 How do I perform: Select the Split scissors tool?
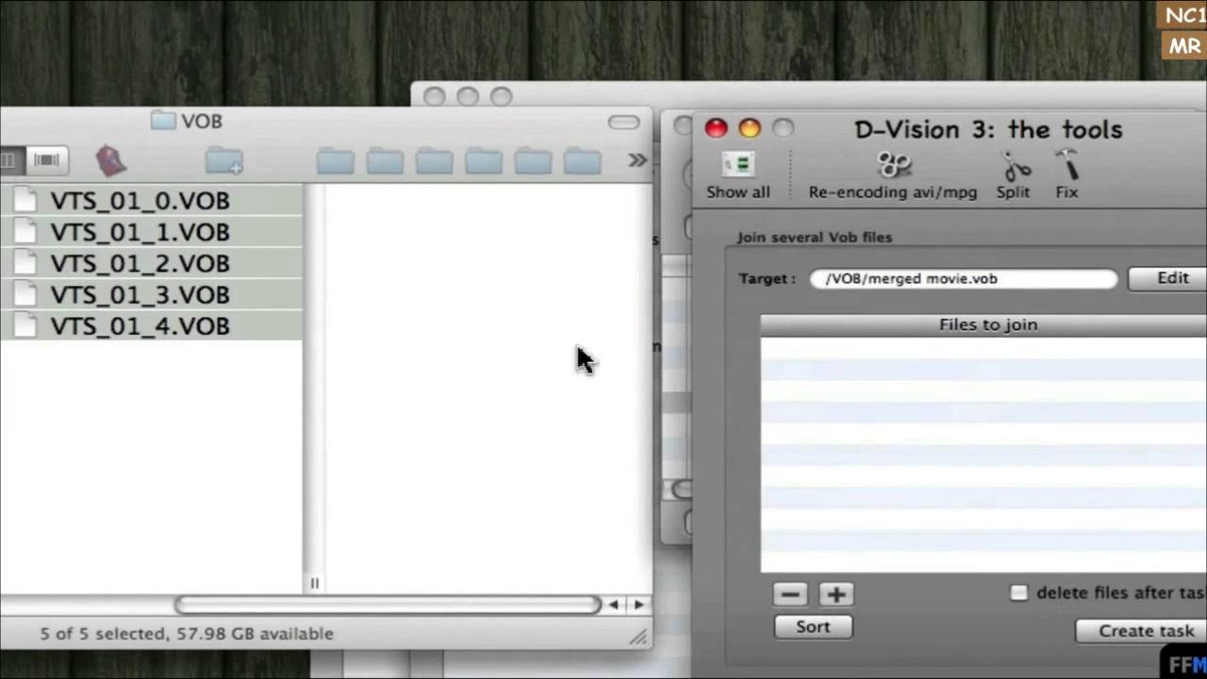tap(1014, 176)
